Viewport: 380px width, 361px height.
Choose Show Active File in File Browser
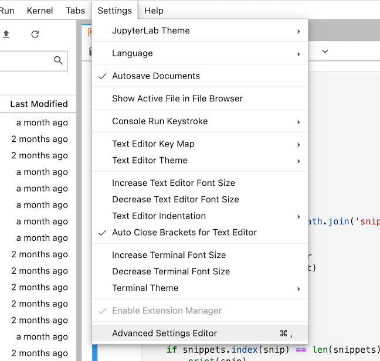[200, 98]
